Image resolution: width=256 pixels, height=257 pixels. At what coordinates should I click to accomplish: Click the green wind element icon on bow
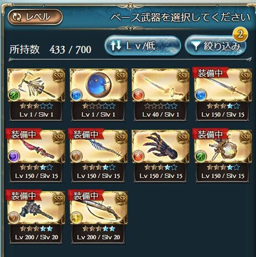pyautogui.click(x=14, y=96)
